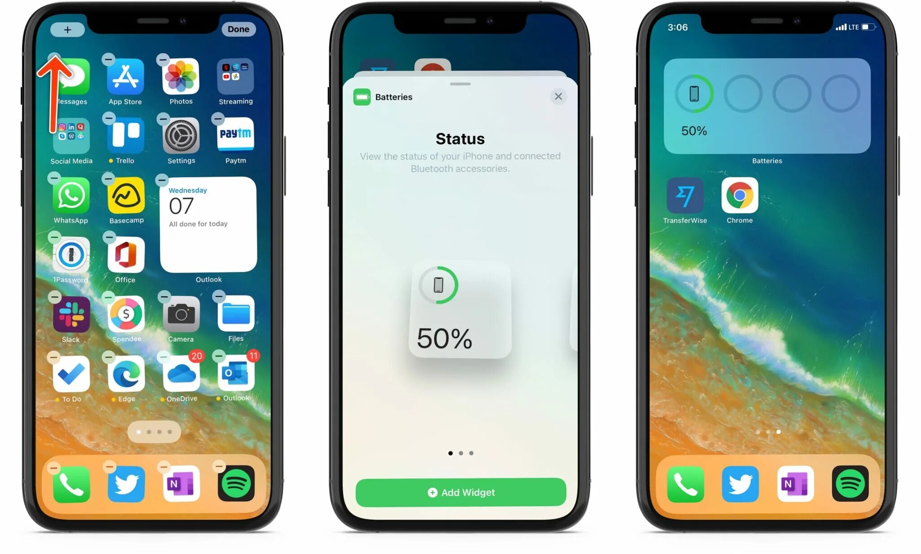Image resolution: width=921 pixels, height=554 pixels.
Task: Close the Batteries widget popup
Action: pos(559,97)
